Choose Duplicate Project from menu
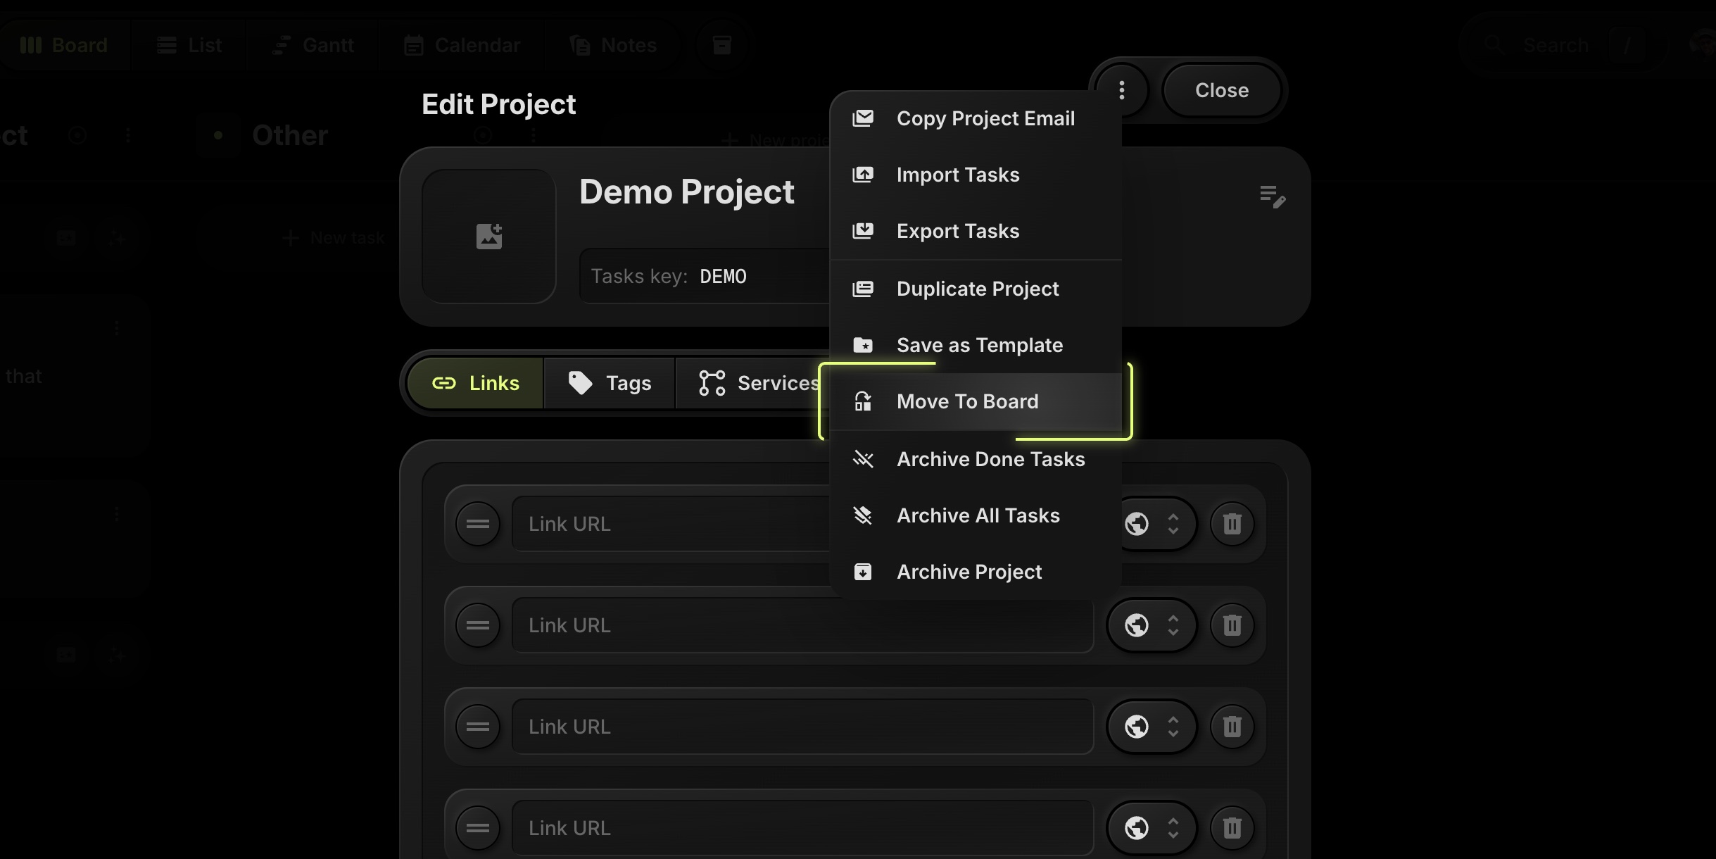The image size is (1716, 859). (x=977, y=289)
